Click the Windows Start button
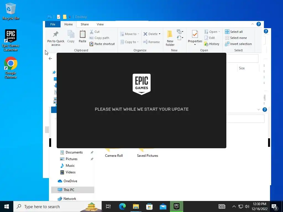Image resolution: width=283 pixels, height=212 pixels. coord(7,206)
